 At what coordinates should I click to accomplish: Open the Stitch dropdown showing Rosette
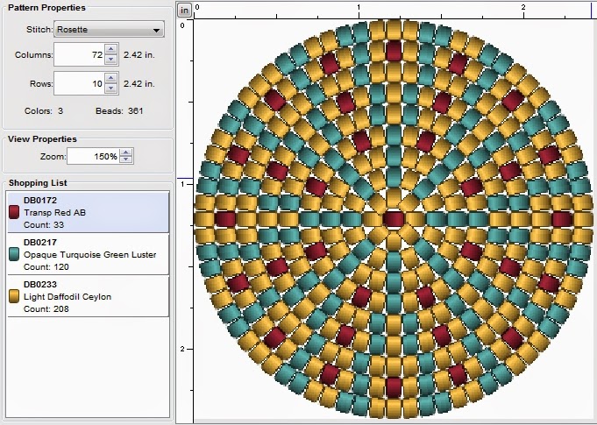point(110,30)
